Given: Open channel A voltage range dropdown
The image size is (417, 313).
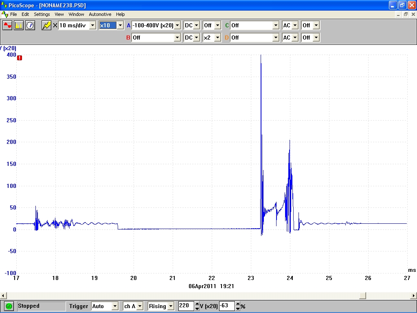Looking at the screenshot, I should [x=177, y=25].
